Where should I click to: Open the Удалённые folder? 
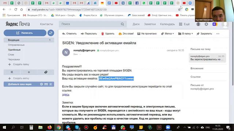click(x=14, y=50)
